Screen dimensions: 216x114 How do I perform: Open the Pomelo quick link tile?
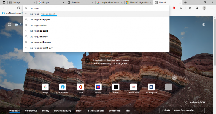click(x=116, y=87)
